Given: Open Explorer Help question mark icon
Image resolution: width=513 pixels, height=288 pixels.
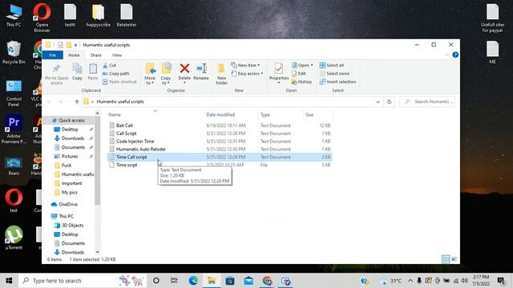Looking at the screenshot, I should point(455,55).
